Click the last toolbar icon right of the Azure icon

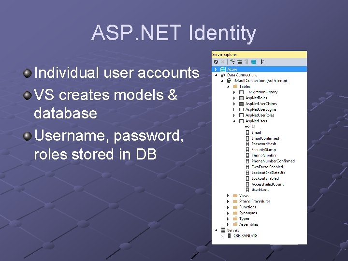pos(263,62)
